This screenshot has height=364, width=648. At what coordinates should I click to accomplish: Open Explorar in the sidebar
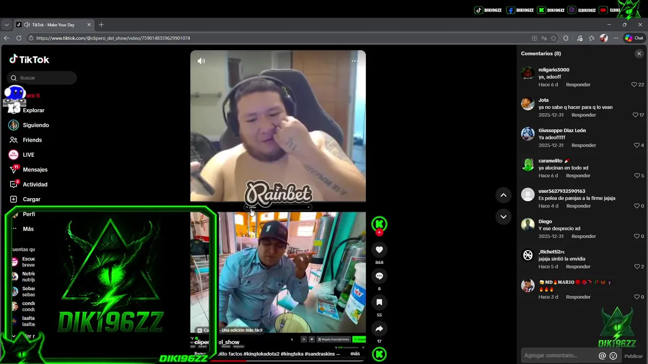(33, 110)
